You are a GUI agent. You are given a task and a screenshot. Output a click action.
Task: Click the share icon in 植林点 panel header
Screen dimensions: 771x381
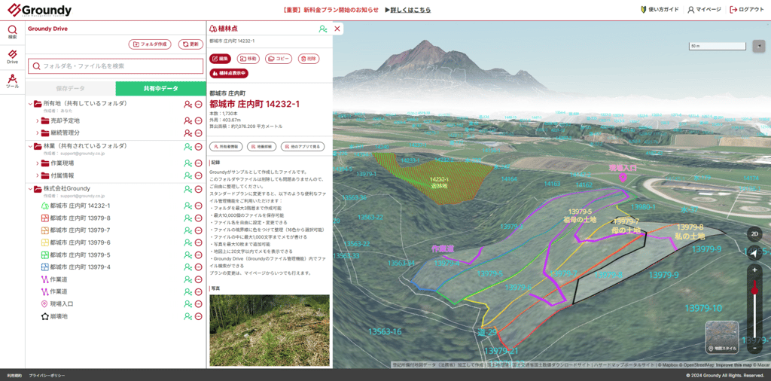(x=322, y=29)
